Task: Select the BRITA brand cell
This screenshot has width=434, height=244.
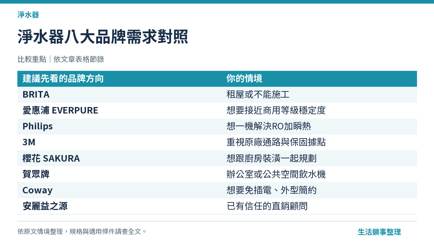Action: [36, 95]
